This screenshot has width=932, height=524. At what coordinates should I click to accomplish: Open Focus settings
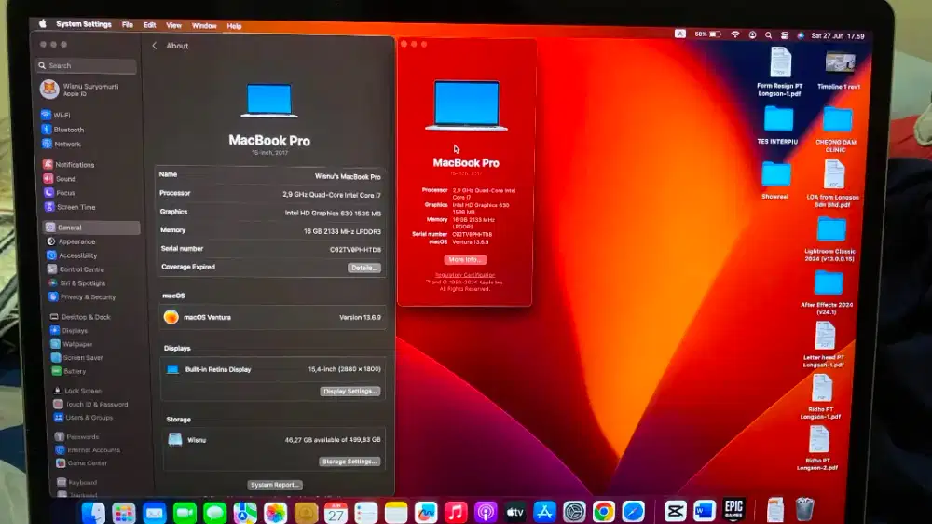[x=60, y=193]
